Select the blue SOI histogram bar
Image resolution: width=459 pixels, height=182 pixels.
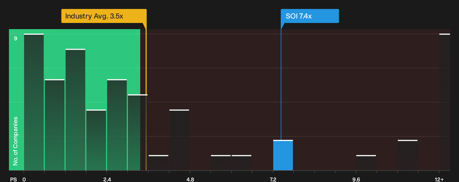click(x=283, y=155)
